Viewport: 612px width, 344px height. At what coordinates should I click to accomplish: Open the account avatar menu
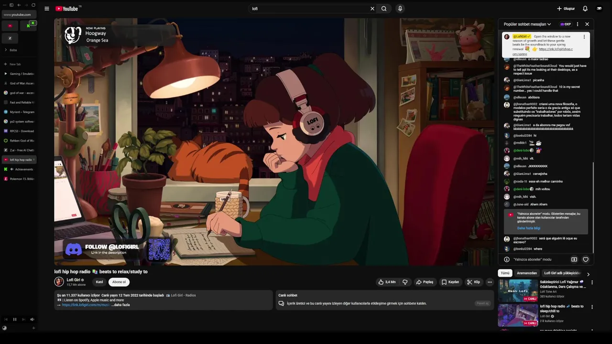(x=599, y=9)
